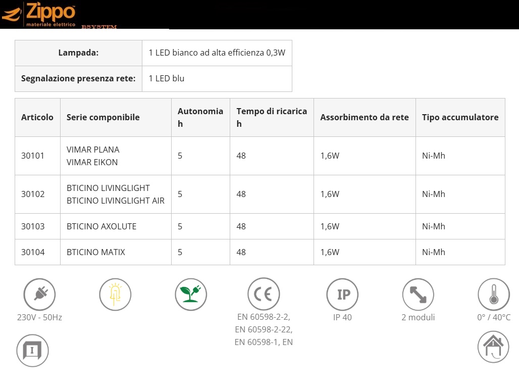Select the BTICINO LIVINGLIGHT AIR text

click(x=116, y=201)
